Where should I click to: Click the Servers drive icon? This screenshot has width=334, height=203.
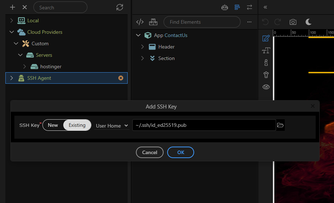(x=30, y=55)
